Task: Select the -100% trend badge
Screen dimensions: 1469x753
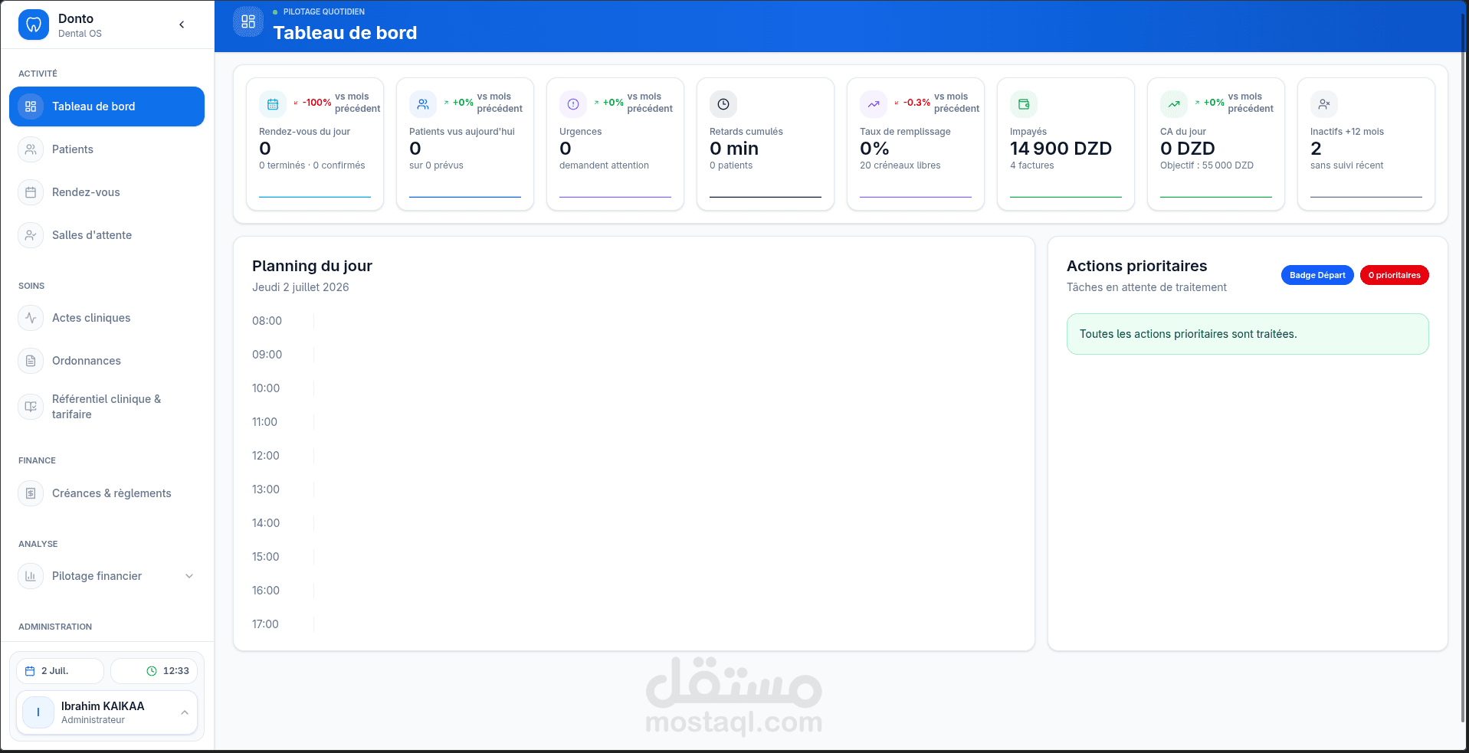Action: 313,103
